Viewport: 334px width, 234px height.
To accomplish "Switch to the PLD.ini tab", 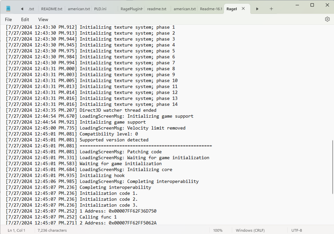I will coord(100,9).
